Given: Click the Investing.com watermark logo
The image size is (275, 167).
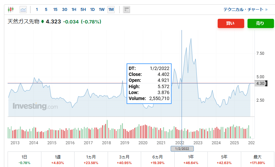Looking at the screenshot, I should [x=35, y=106].
